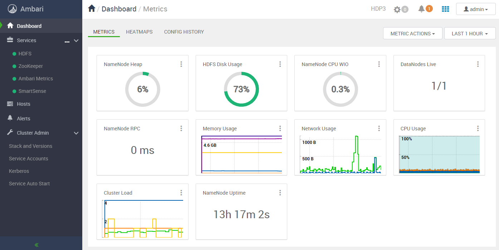Open the views grid icon

(445, 9)
